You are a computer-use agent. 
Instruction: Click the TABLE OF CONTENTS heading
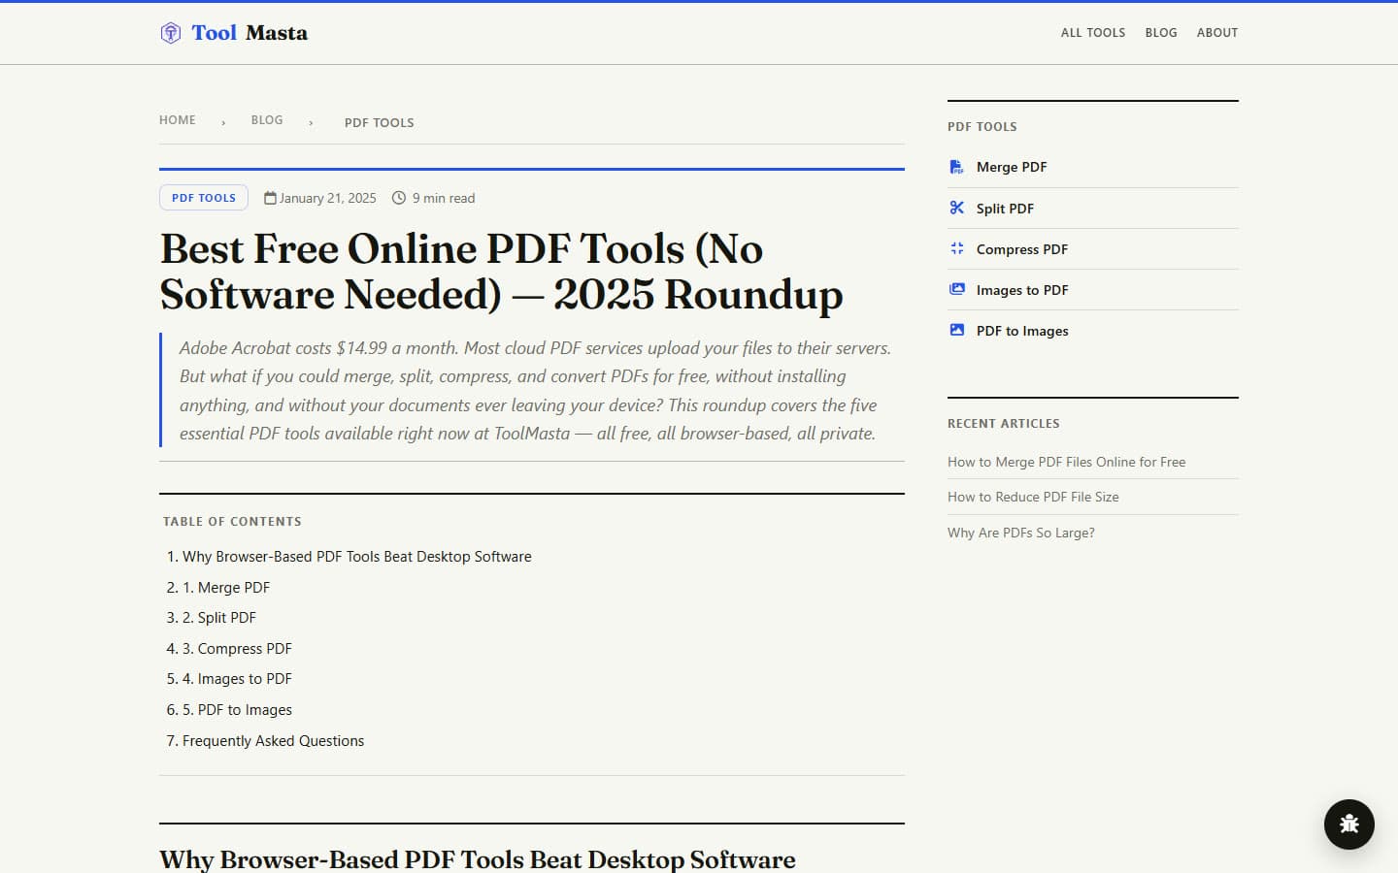[x=232, y=522]
